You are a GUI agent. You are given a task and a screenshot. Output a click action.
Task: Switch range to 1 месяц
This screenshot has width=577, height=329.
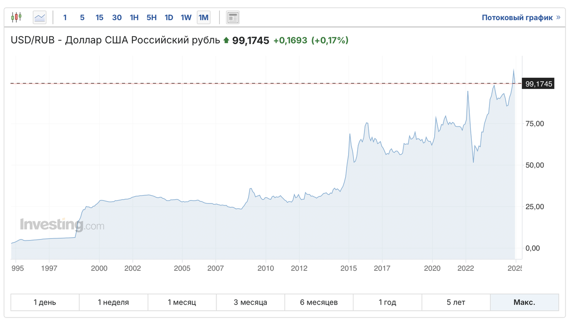pyautogui.click(x=182, y=303)
